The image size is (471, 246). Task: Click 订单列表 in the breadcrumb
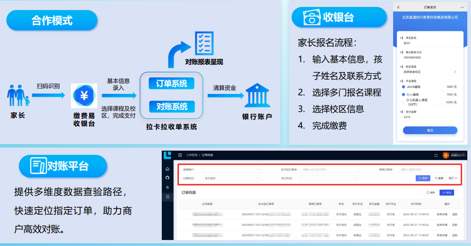click(207, 155)
